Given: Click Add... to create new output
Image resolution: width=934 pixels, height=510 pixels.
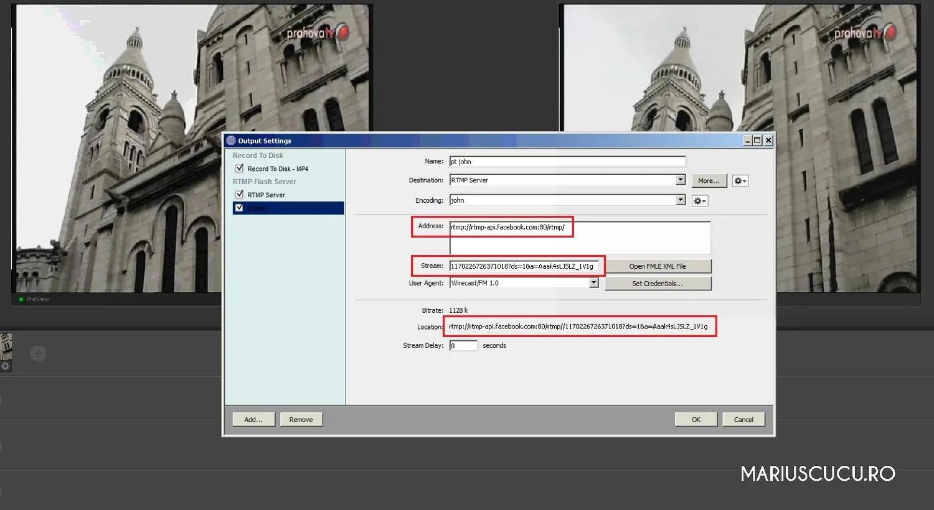Looking at the screenshot, I should [253, 420].
